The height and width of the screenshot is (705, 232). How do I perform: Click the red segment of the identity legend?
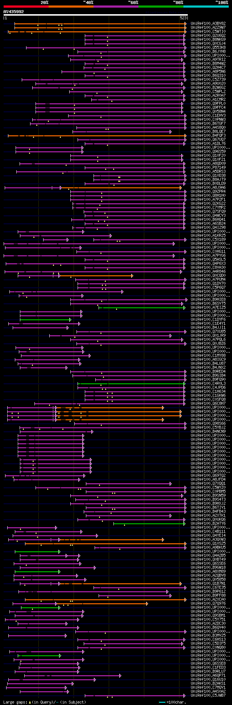tap(26, 6)
